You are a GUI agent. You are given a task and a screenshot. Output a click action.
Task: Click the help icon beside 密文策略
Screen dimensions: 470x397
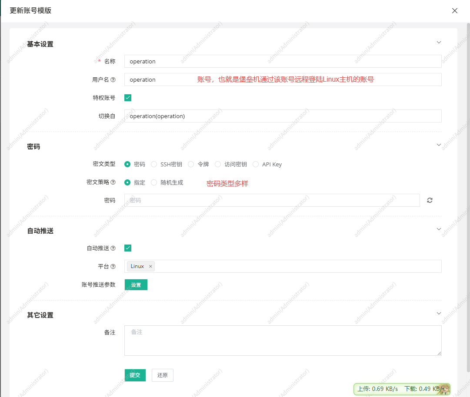pyautogui.click(x=114, y=182)
